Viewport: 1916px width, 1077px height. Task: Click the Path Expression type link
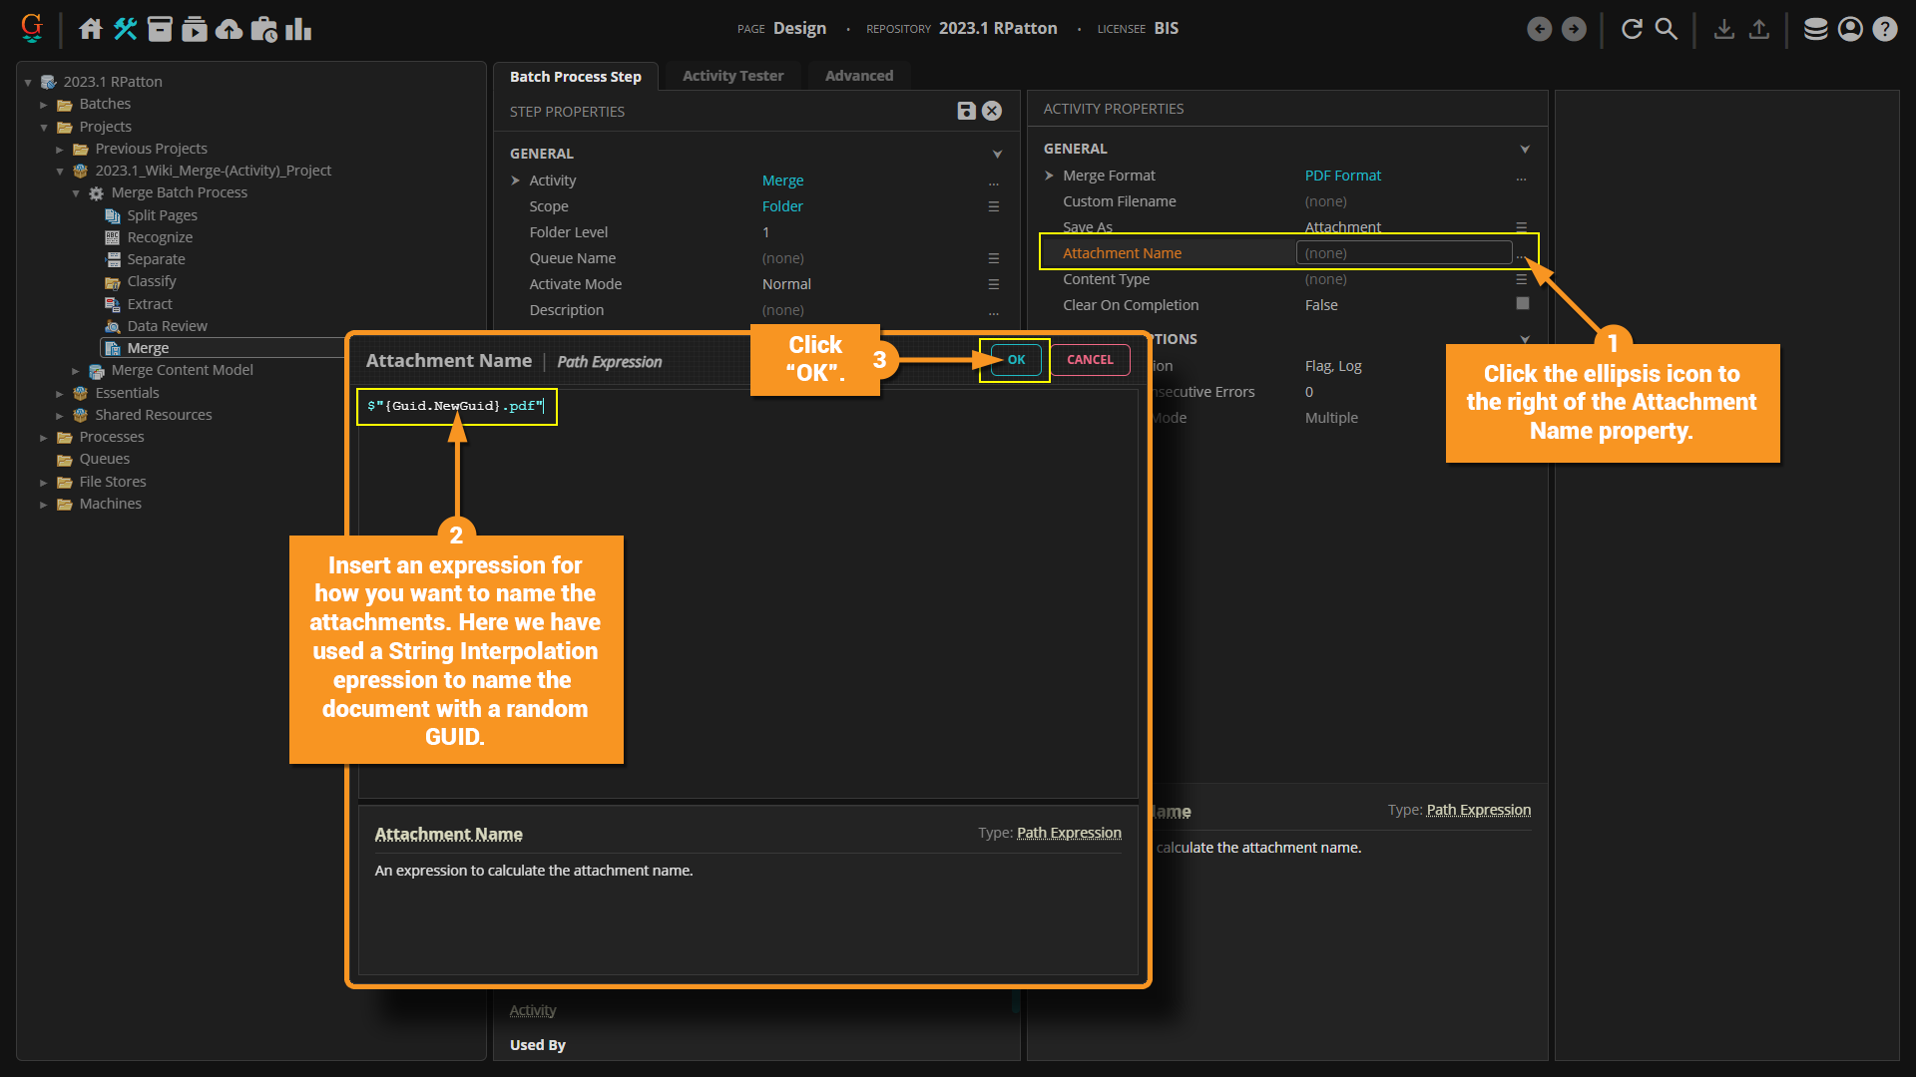1069,833
